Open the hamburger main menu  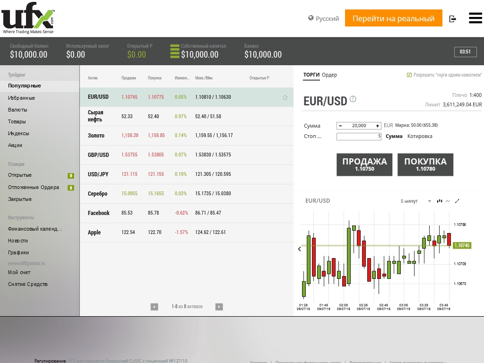click(x=475, y=18)
